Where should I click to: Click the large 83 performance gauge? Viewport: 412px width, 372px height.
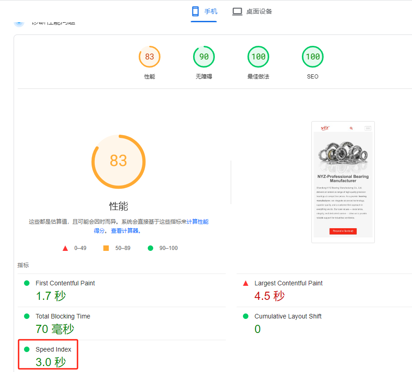point(118,161)
